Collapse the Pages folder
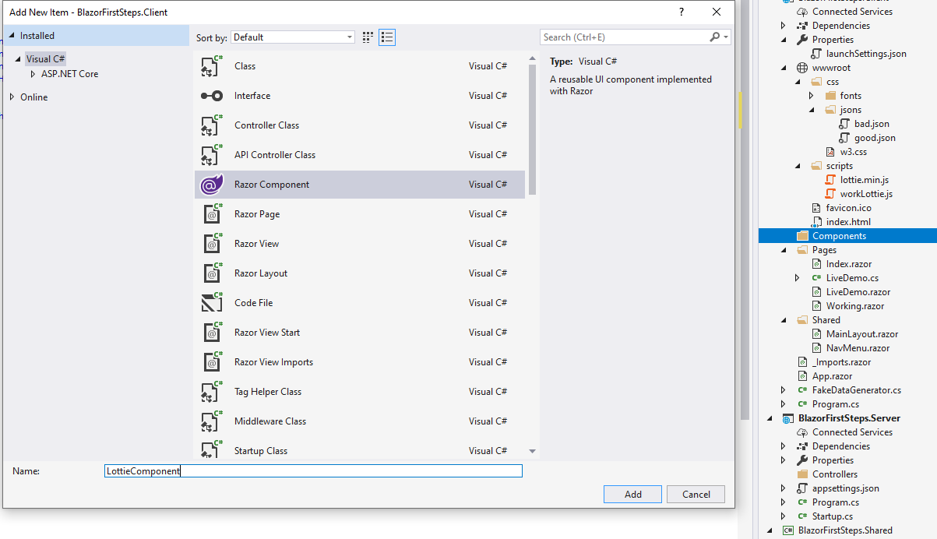The image size is (937, 539). pyautogui.click(x=783, y=250)
